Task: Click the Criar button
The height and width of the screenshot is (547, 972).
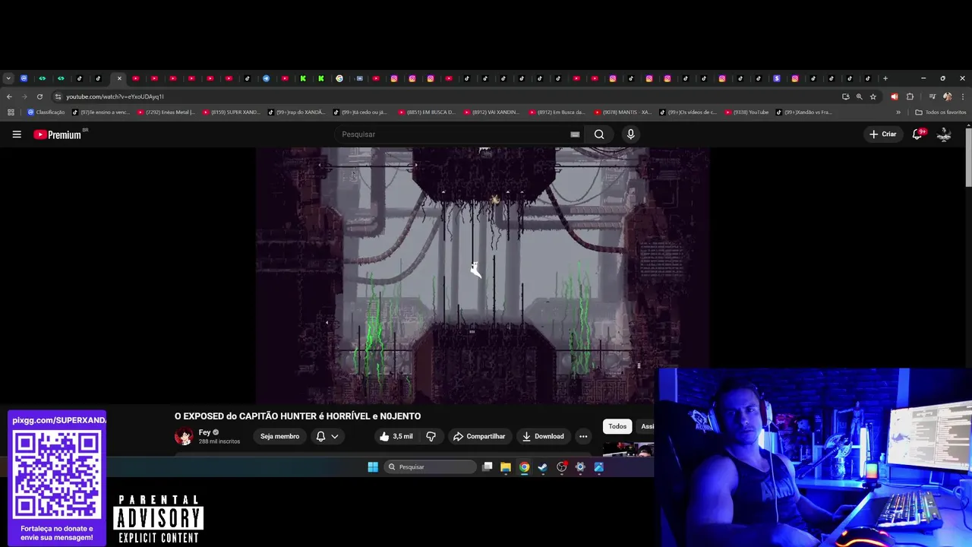Action: 883,134
